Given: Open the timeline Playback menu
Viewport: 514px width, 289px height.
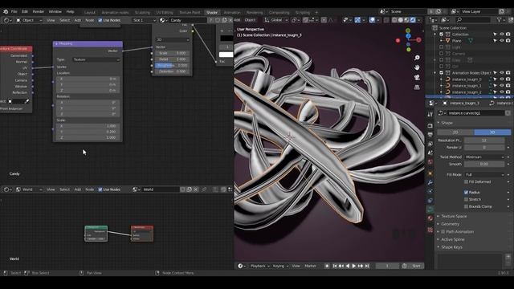Looking at the screenshot, I should pyautogui.click(x=259, y=266).
